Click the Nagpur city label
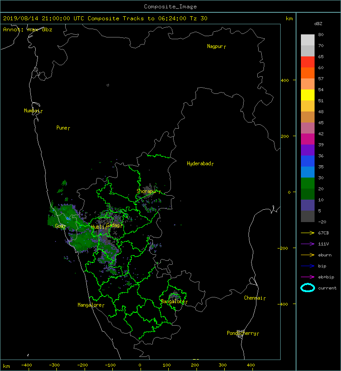341x371 pixels. tap(215, 46)
